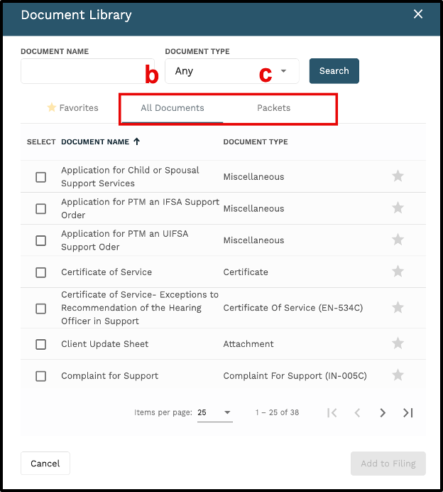Jump to last page of results
The image size is (443, 492).
pyautogui.click(x=408, y=412)
